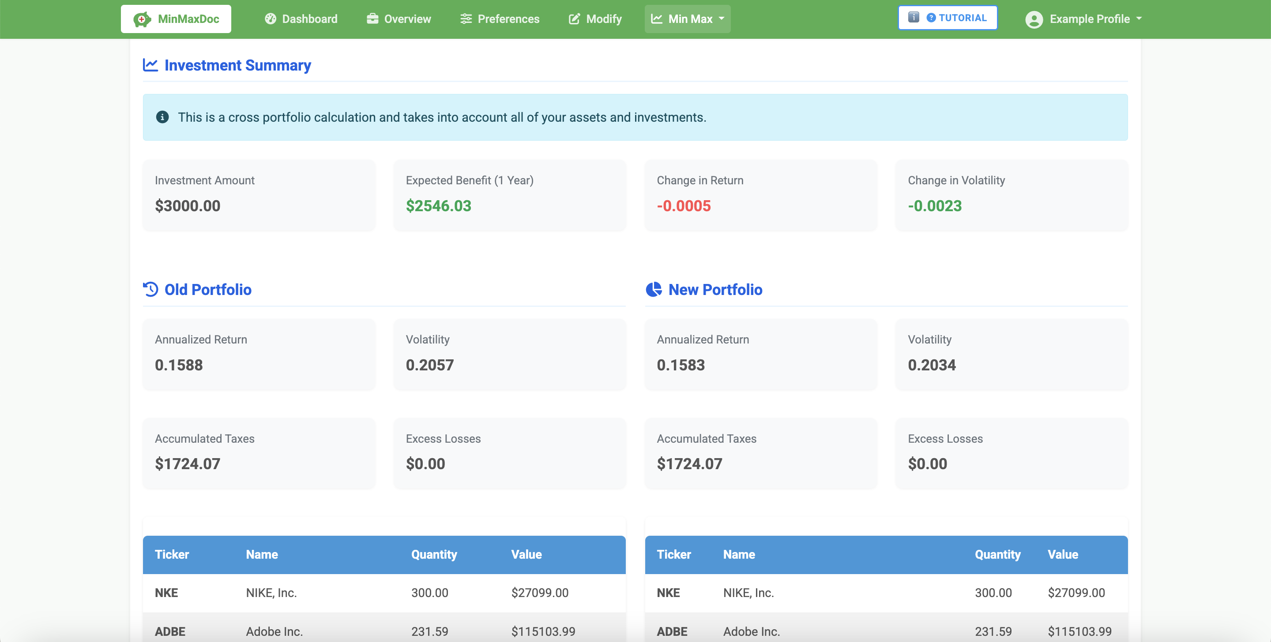Click the info circle in the banner
The image size is (1271, 642).
(163, 117)
